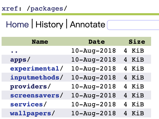The height and width of the screenshot is (119, 159).
Task: Open the providers directory
Action: [x=28, y=87]
